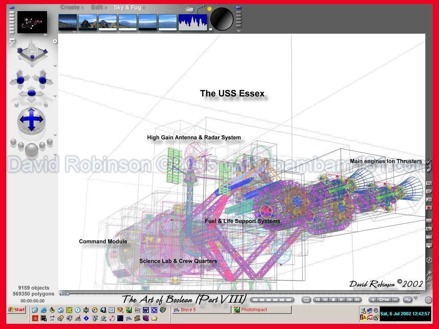Click the first gray rectangle display icon
This screenshot has height=329, width=439.
(x=429, y=183)
